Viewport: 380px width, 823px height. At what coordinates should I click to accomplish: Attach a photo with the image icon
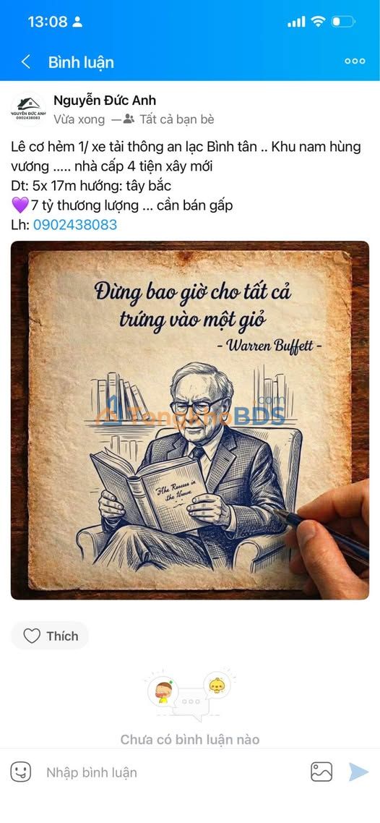point(321,772)
